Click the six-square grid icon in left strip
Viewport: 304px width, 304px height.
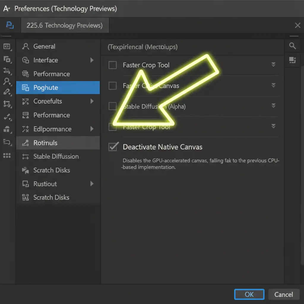click(x=7, y=156)
